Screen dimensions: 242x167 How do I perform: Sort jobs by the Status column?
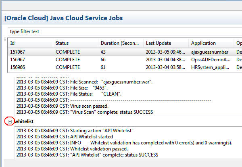(75, 43)
